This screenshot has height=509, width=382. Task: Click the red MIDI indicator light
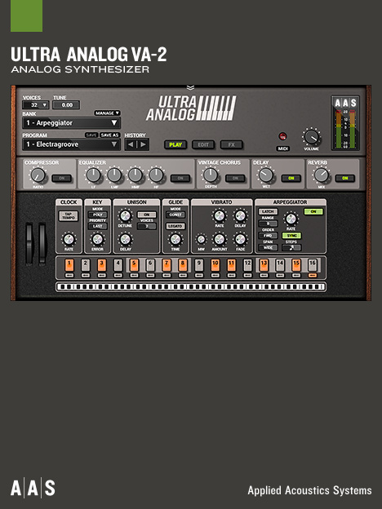[x=282, y=136]
